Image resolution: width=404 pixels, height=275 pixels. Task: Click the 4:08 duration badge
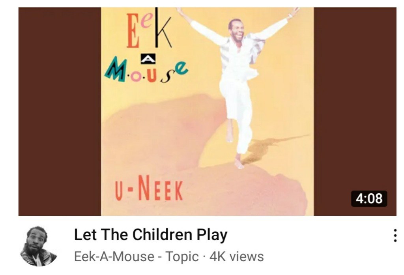click(x=369, y=199)
